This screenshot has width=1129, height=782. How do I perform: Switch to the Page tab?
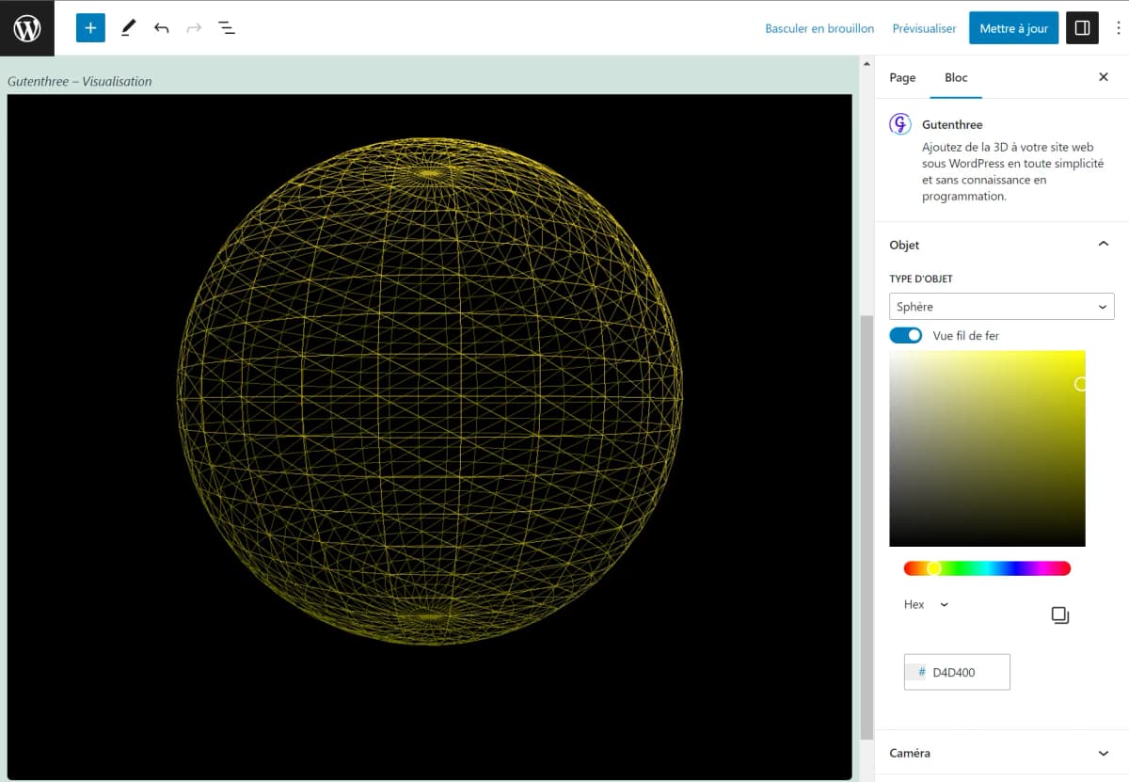coord(902,77)
